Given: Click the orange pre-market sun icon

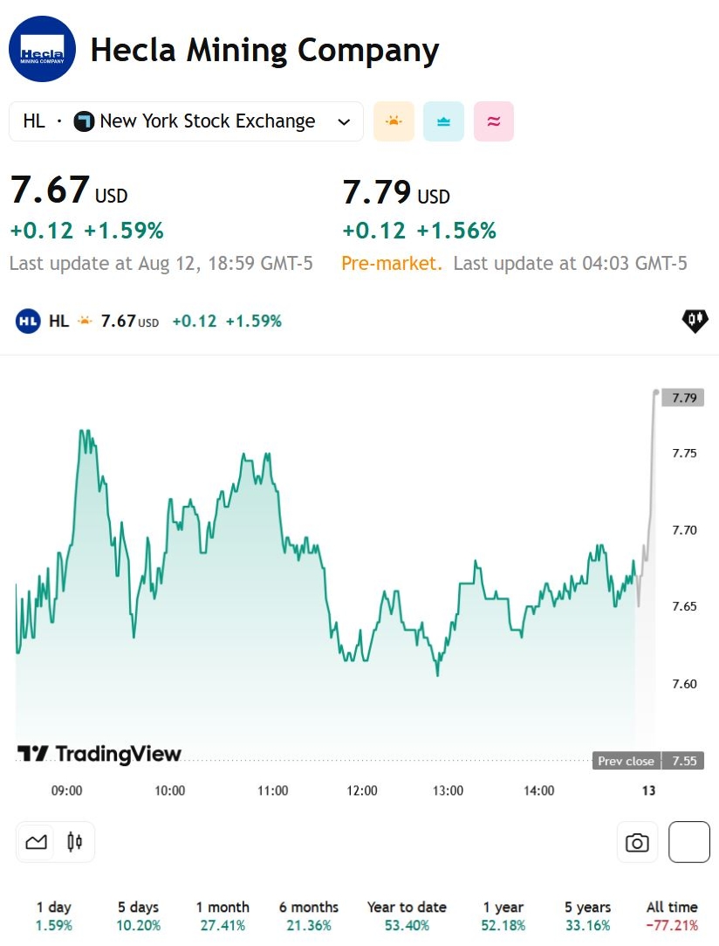Looking at the screenshot, I should point(394,121).
